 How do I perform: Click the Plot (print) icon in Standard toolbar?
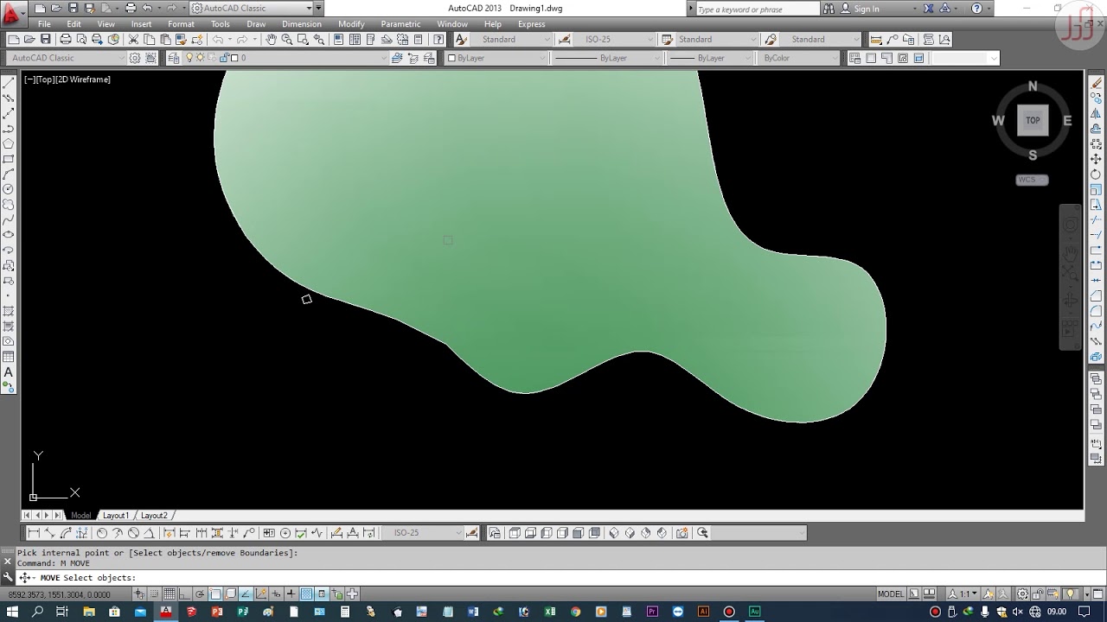(65, 39)
